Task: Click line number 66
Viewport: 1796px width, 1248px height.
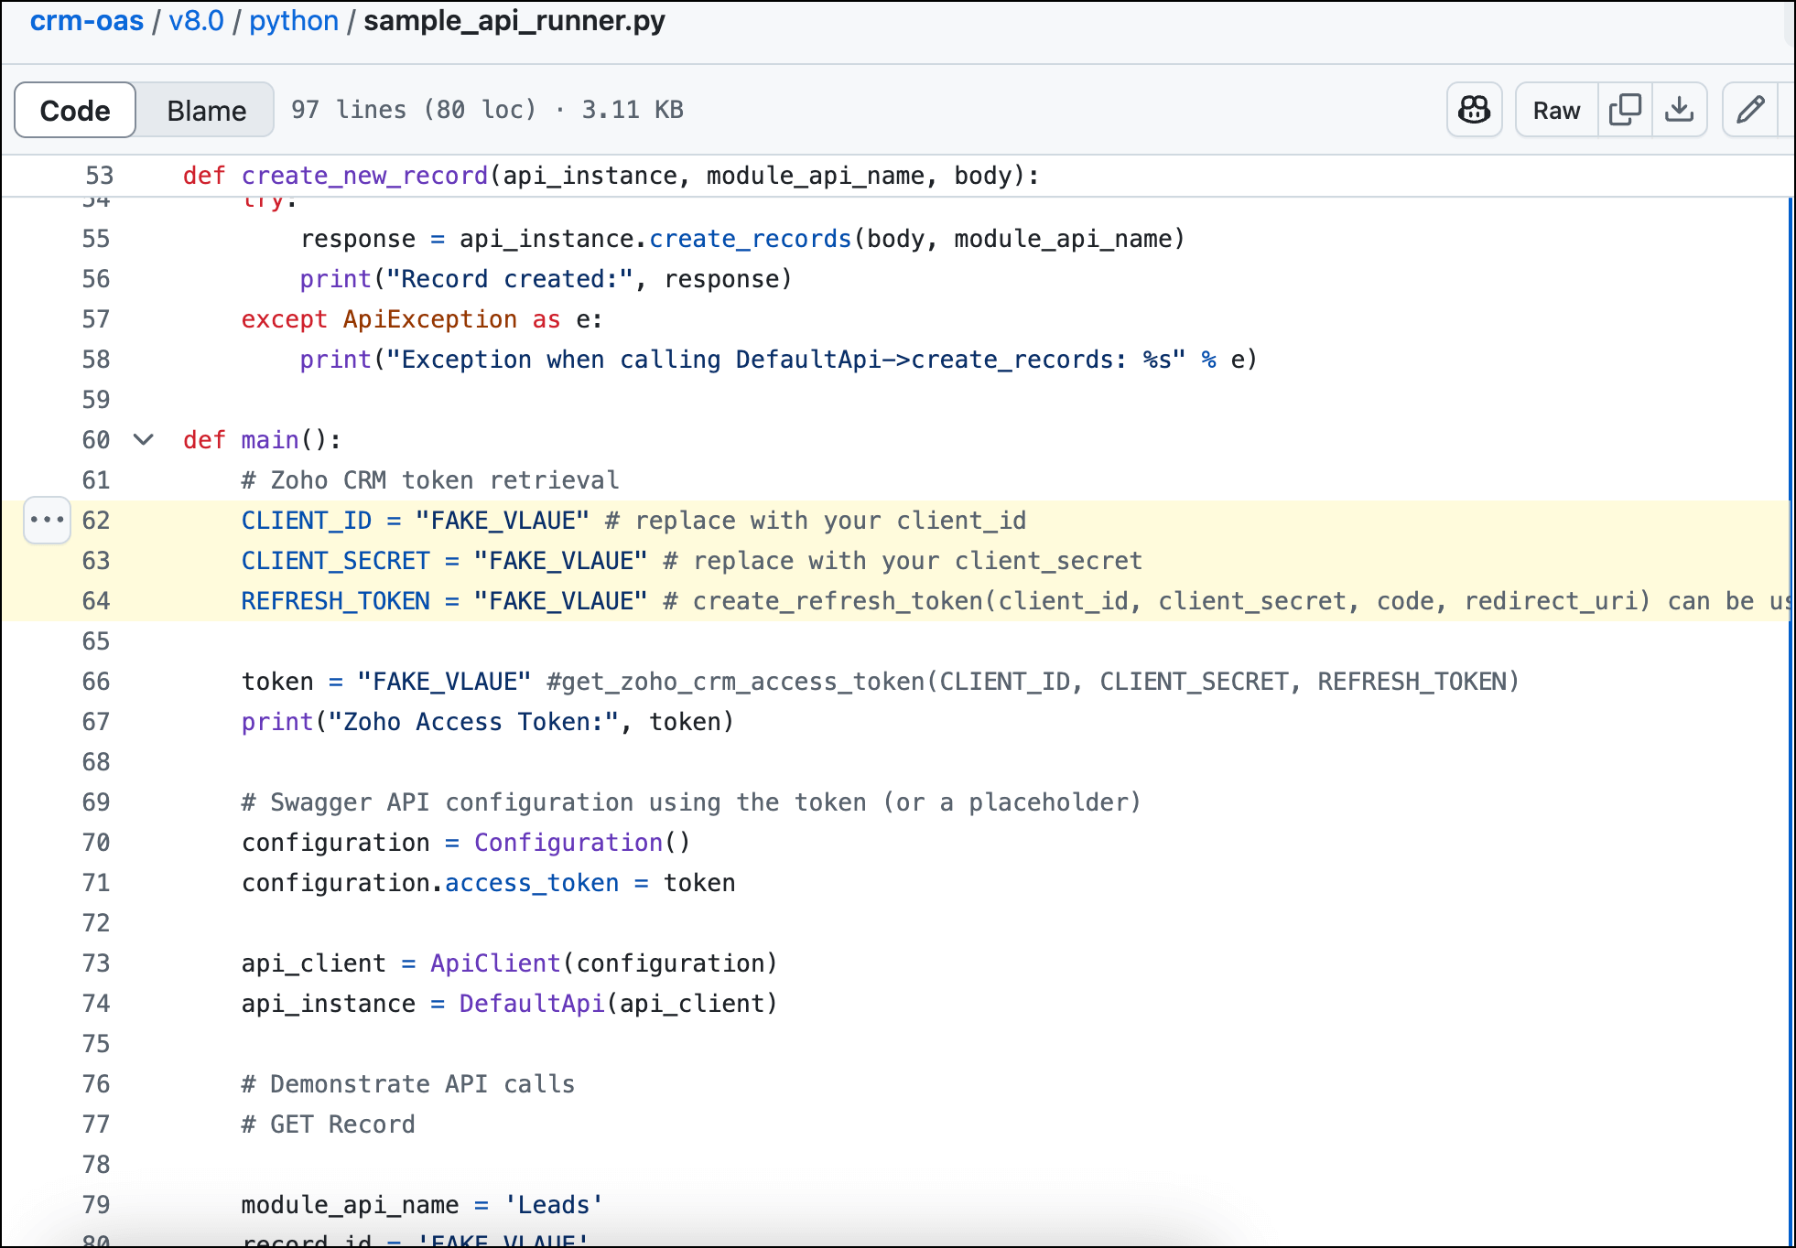Action: coord(96,681)
